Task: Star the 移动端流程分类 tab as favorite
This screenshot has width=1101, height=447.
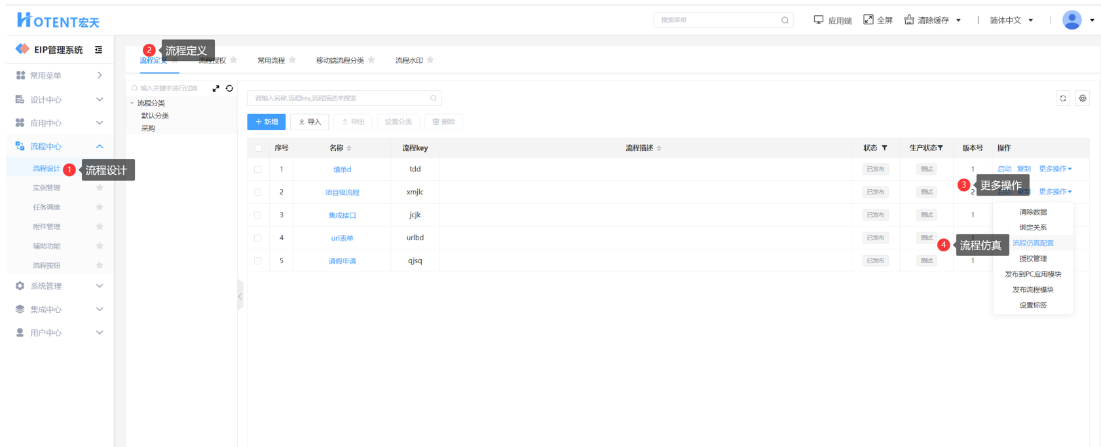Action: click(371, 60)
